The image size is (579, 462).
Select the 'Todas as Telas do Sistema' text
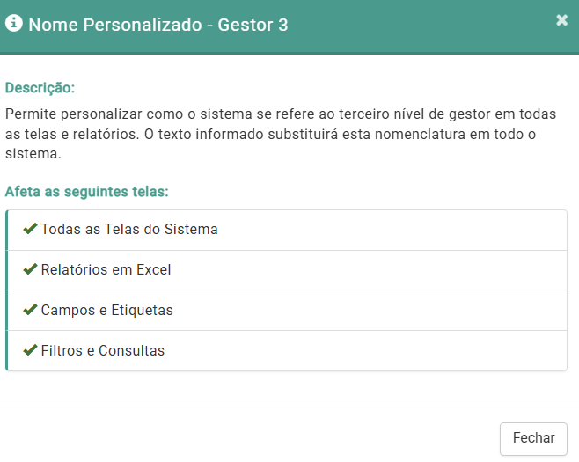[x=129, y=230]
